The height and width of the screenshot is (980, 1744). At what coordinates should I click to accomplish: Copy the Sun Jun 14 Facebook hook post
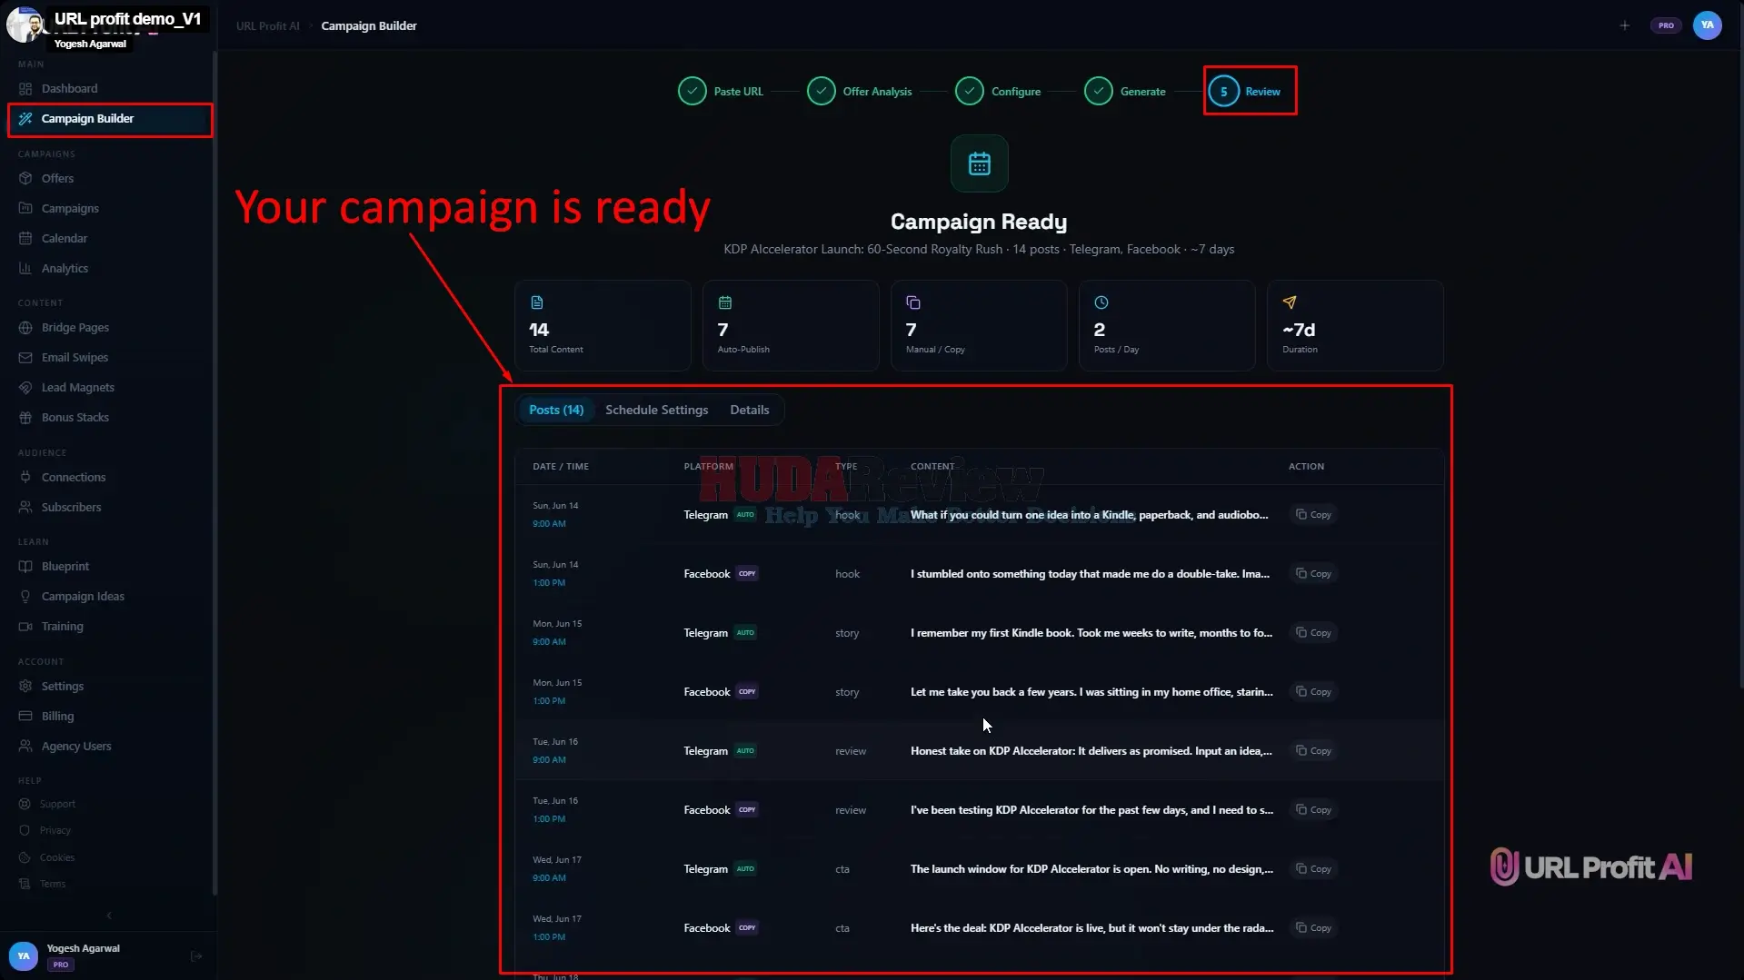point(1312,573)
